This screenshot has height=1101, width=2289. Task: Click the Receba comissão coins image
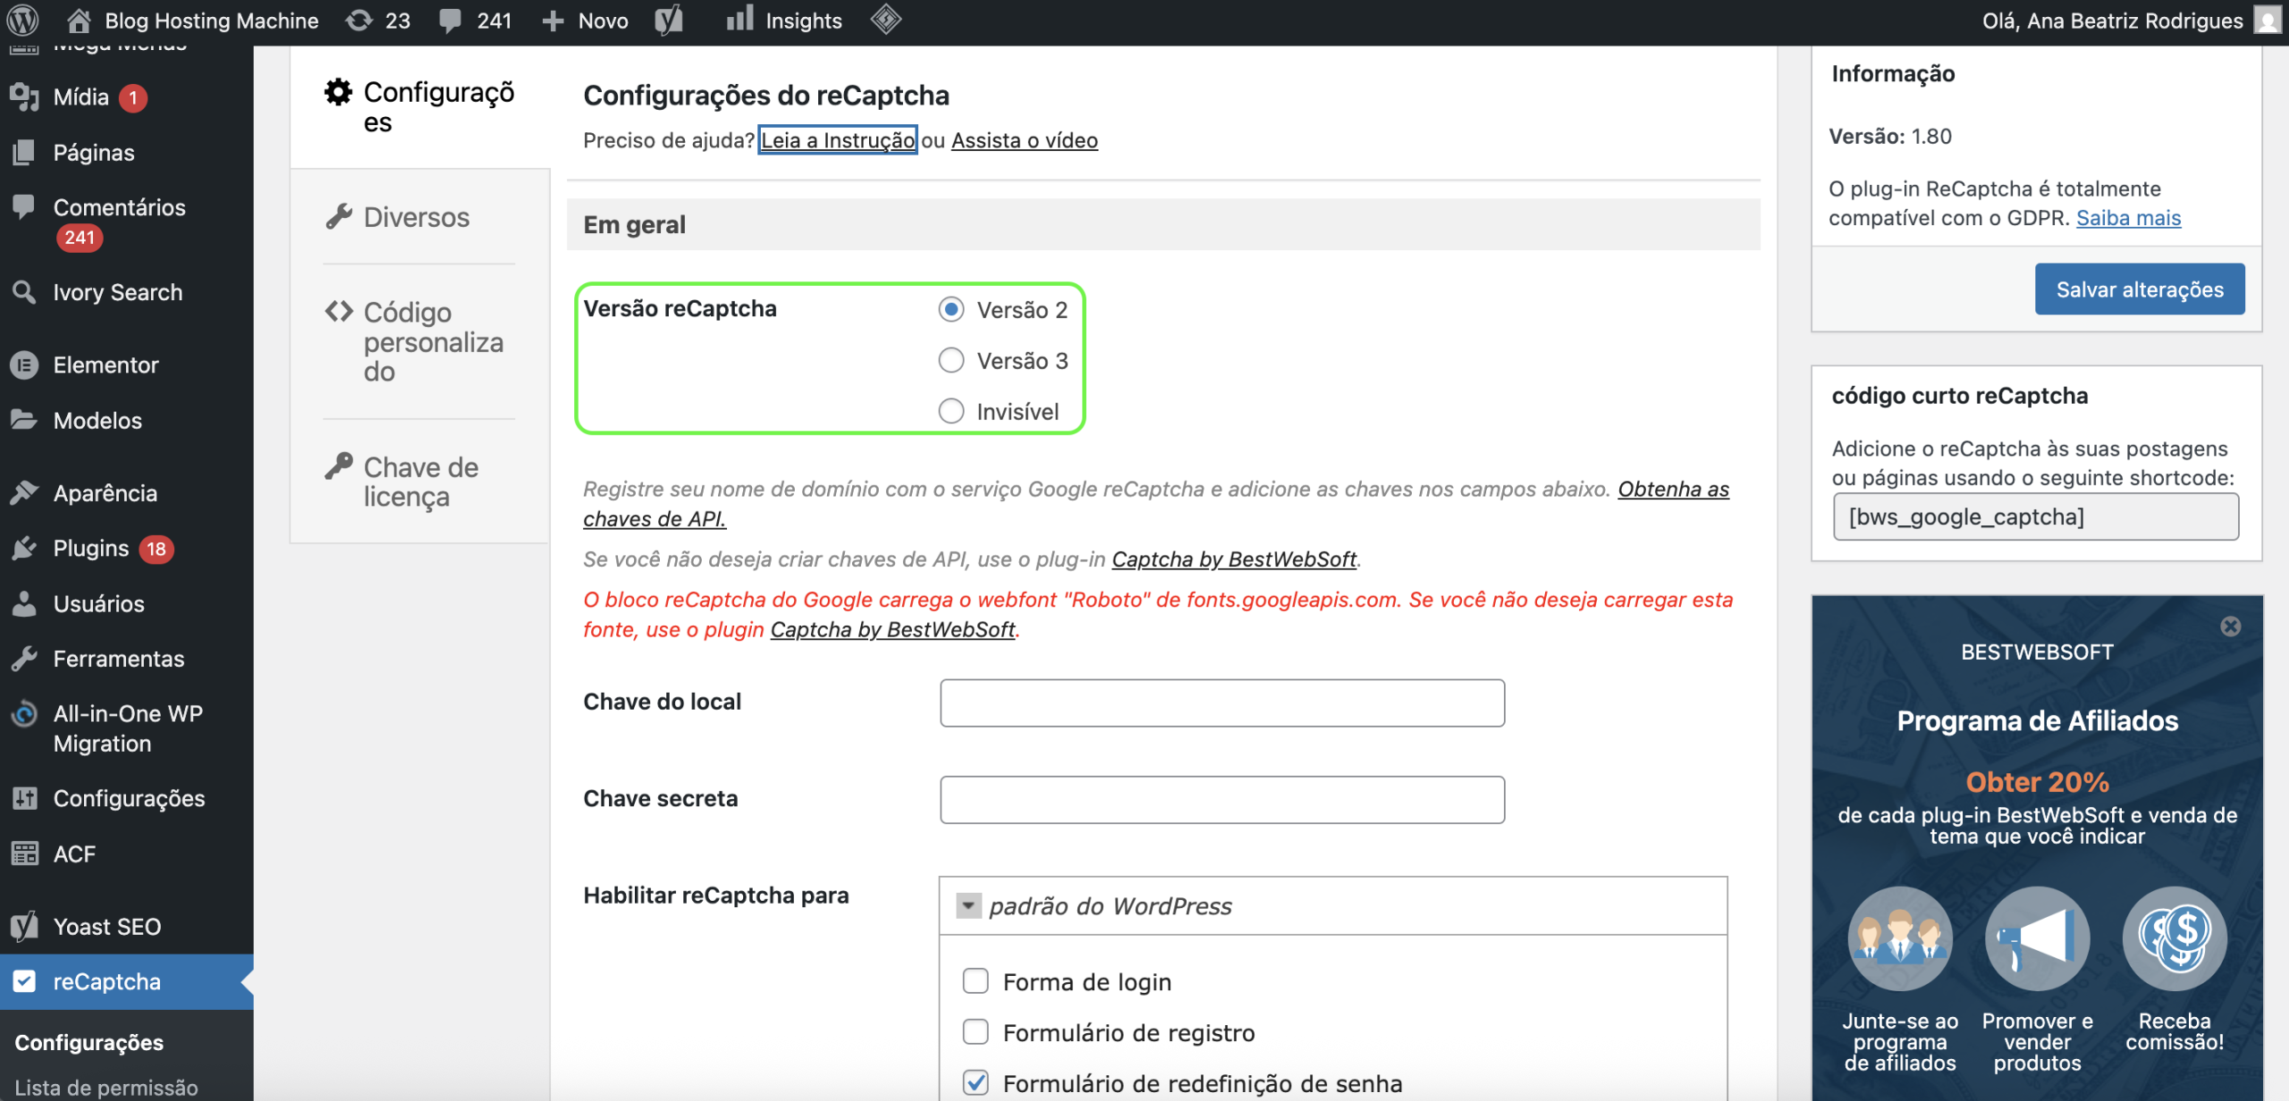point(2175,938)
